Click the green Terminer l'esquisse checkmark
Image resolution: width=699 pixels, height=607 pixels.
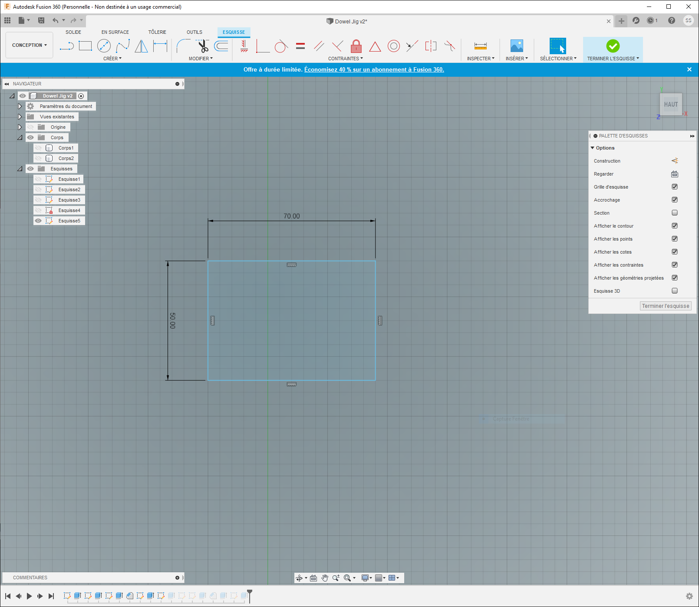(613, 46)
